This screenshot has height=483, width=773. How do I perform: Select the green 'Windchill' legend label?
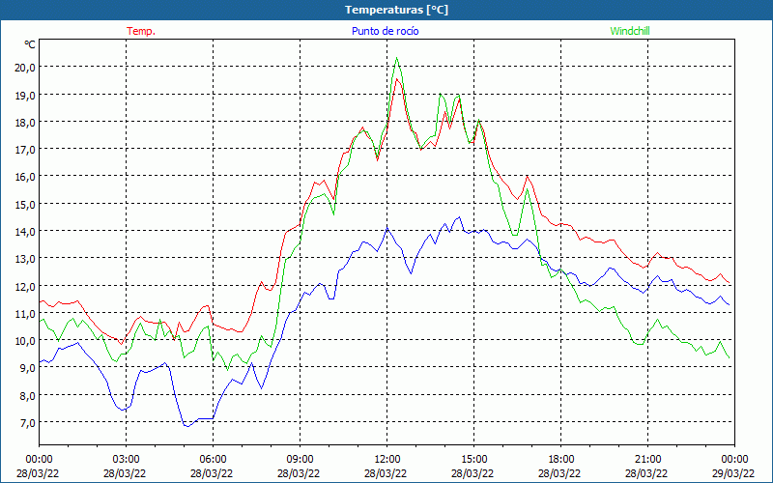[x=630, y=31]
